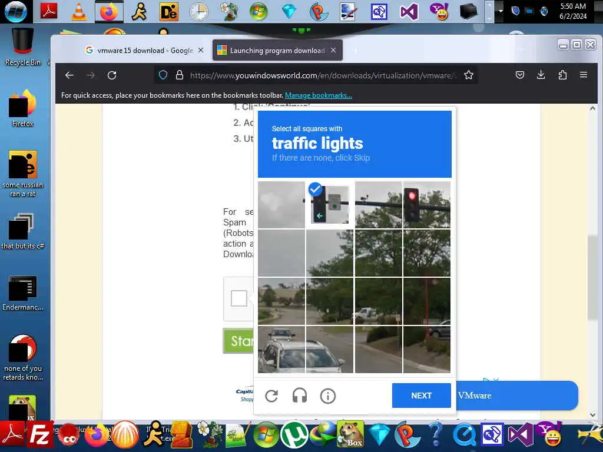Click the green Start button on the page
This screenshot has height=452, width=603.
[x=238, y=341]
